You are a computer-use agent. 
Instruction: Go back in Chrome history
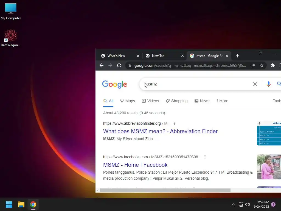point(102,65)
